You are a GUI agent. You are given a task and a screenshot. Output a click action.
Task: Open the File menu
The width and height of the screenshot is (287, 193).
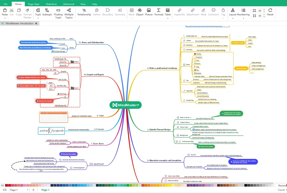6,4
